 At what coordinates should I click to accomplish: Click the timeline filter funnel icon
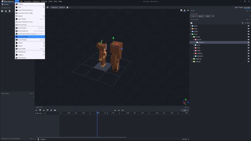tap(40, 110)
